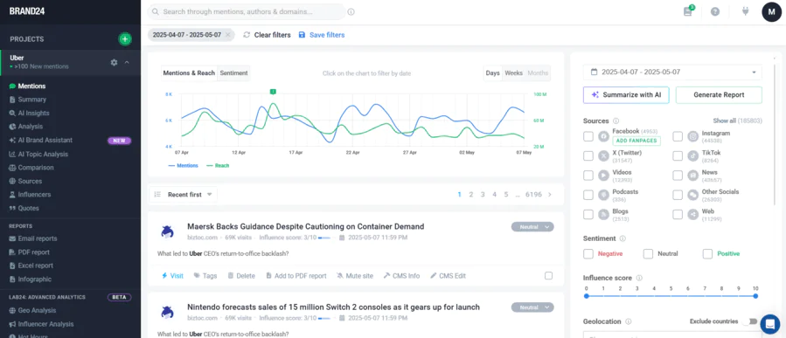Open Comparison in the sidebar

[36, 168]
